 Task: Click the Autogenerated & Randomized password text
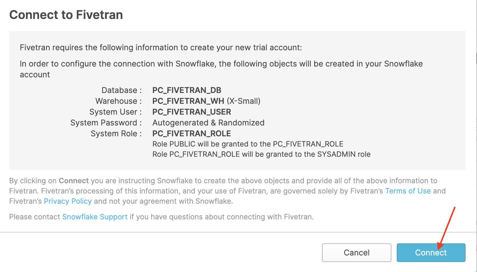pyautogui.click(x=208, y=122)
